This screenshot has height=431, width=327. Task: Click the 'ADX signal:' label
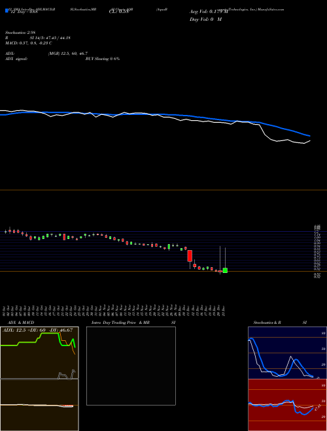(x=16, y=59)
